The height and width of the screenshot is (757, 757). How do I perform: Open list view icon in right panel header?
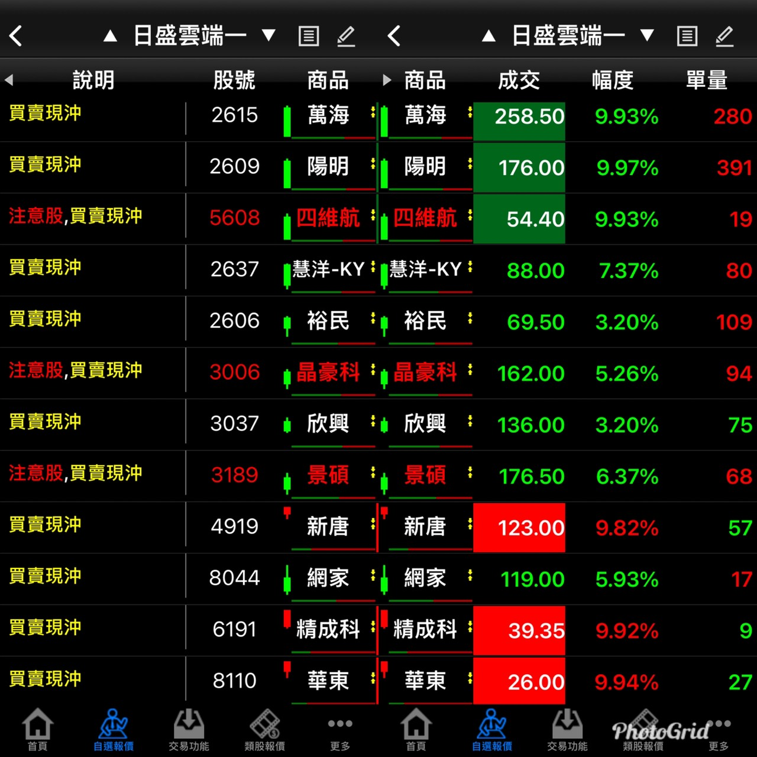[687, 36]
